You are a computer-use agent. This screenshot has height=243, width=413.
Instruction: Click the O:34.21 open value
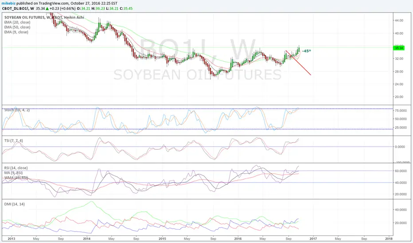tap(83, 8)
